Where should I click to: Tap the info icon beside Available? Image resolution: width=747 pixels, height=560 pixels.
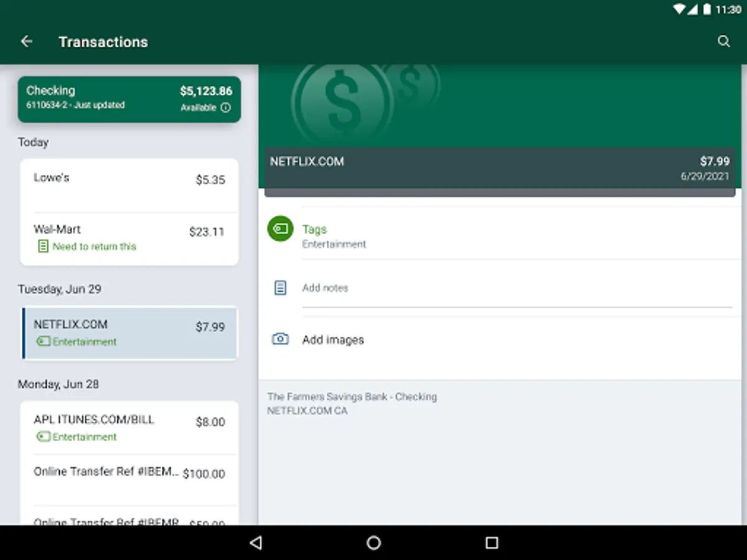[x=225, y=108]
